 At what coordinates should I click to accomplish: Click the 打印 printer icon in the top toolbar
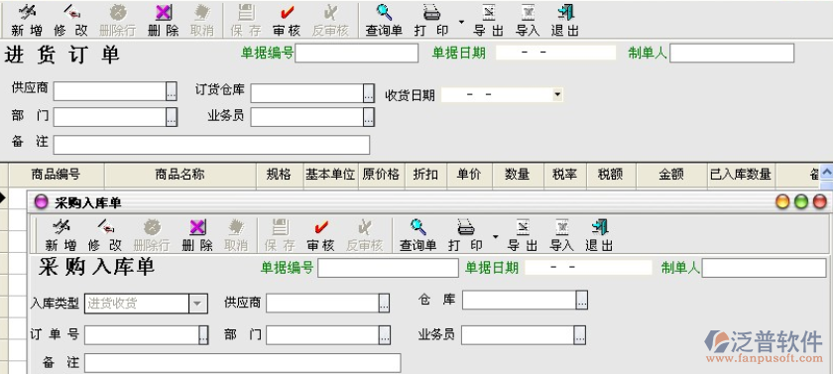[431, 20]
